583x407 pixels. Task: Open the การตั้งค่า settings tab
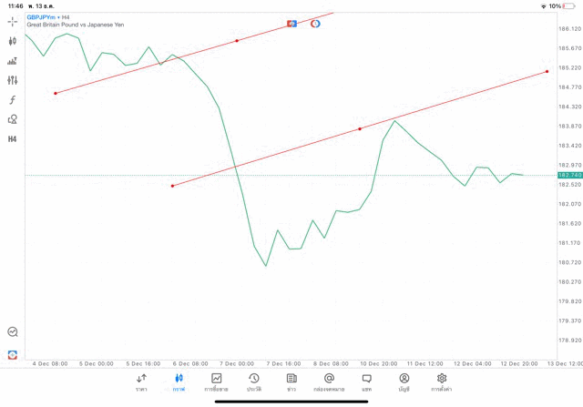pos(442,382)
